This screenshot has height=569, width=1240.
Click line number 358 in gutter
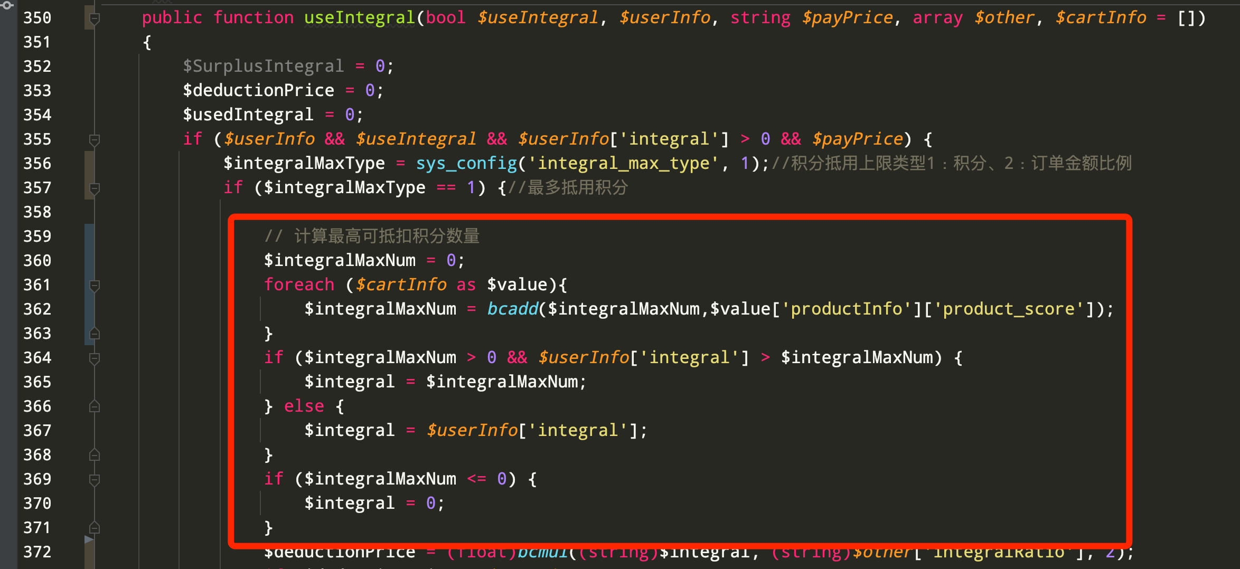point(37,212)
